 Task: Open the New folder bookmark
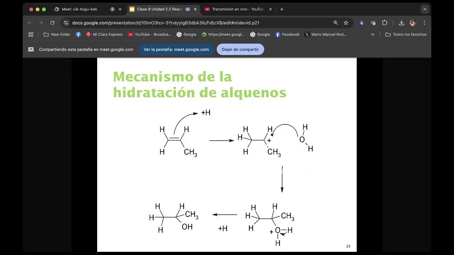(57, 34)
